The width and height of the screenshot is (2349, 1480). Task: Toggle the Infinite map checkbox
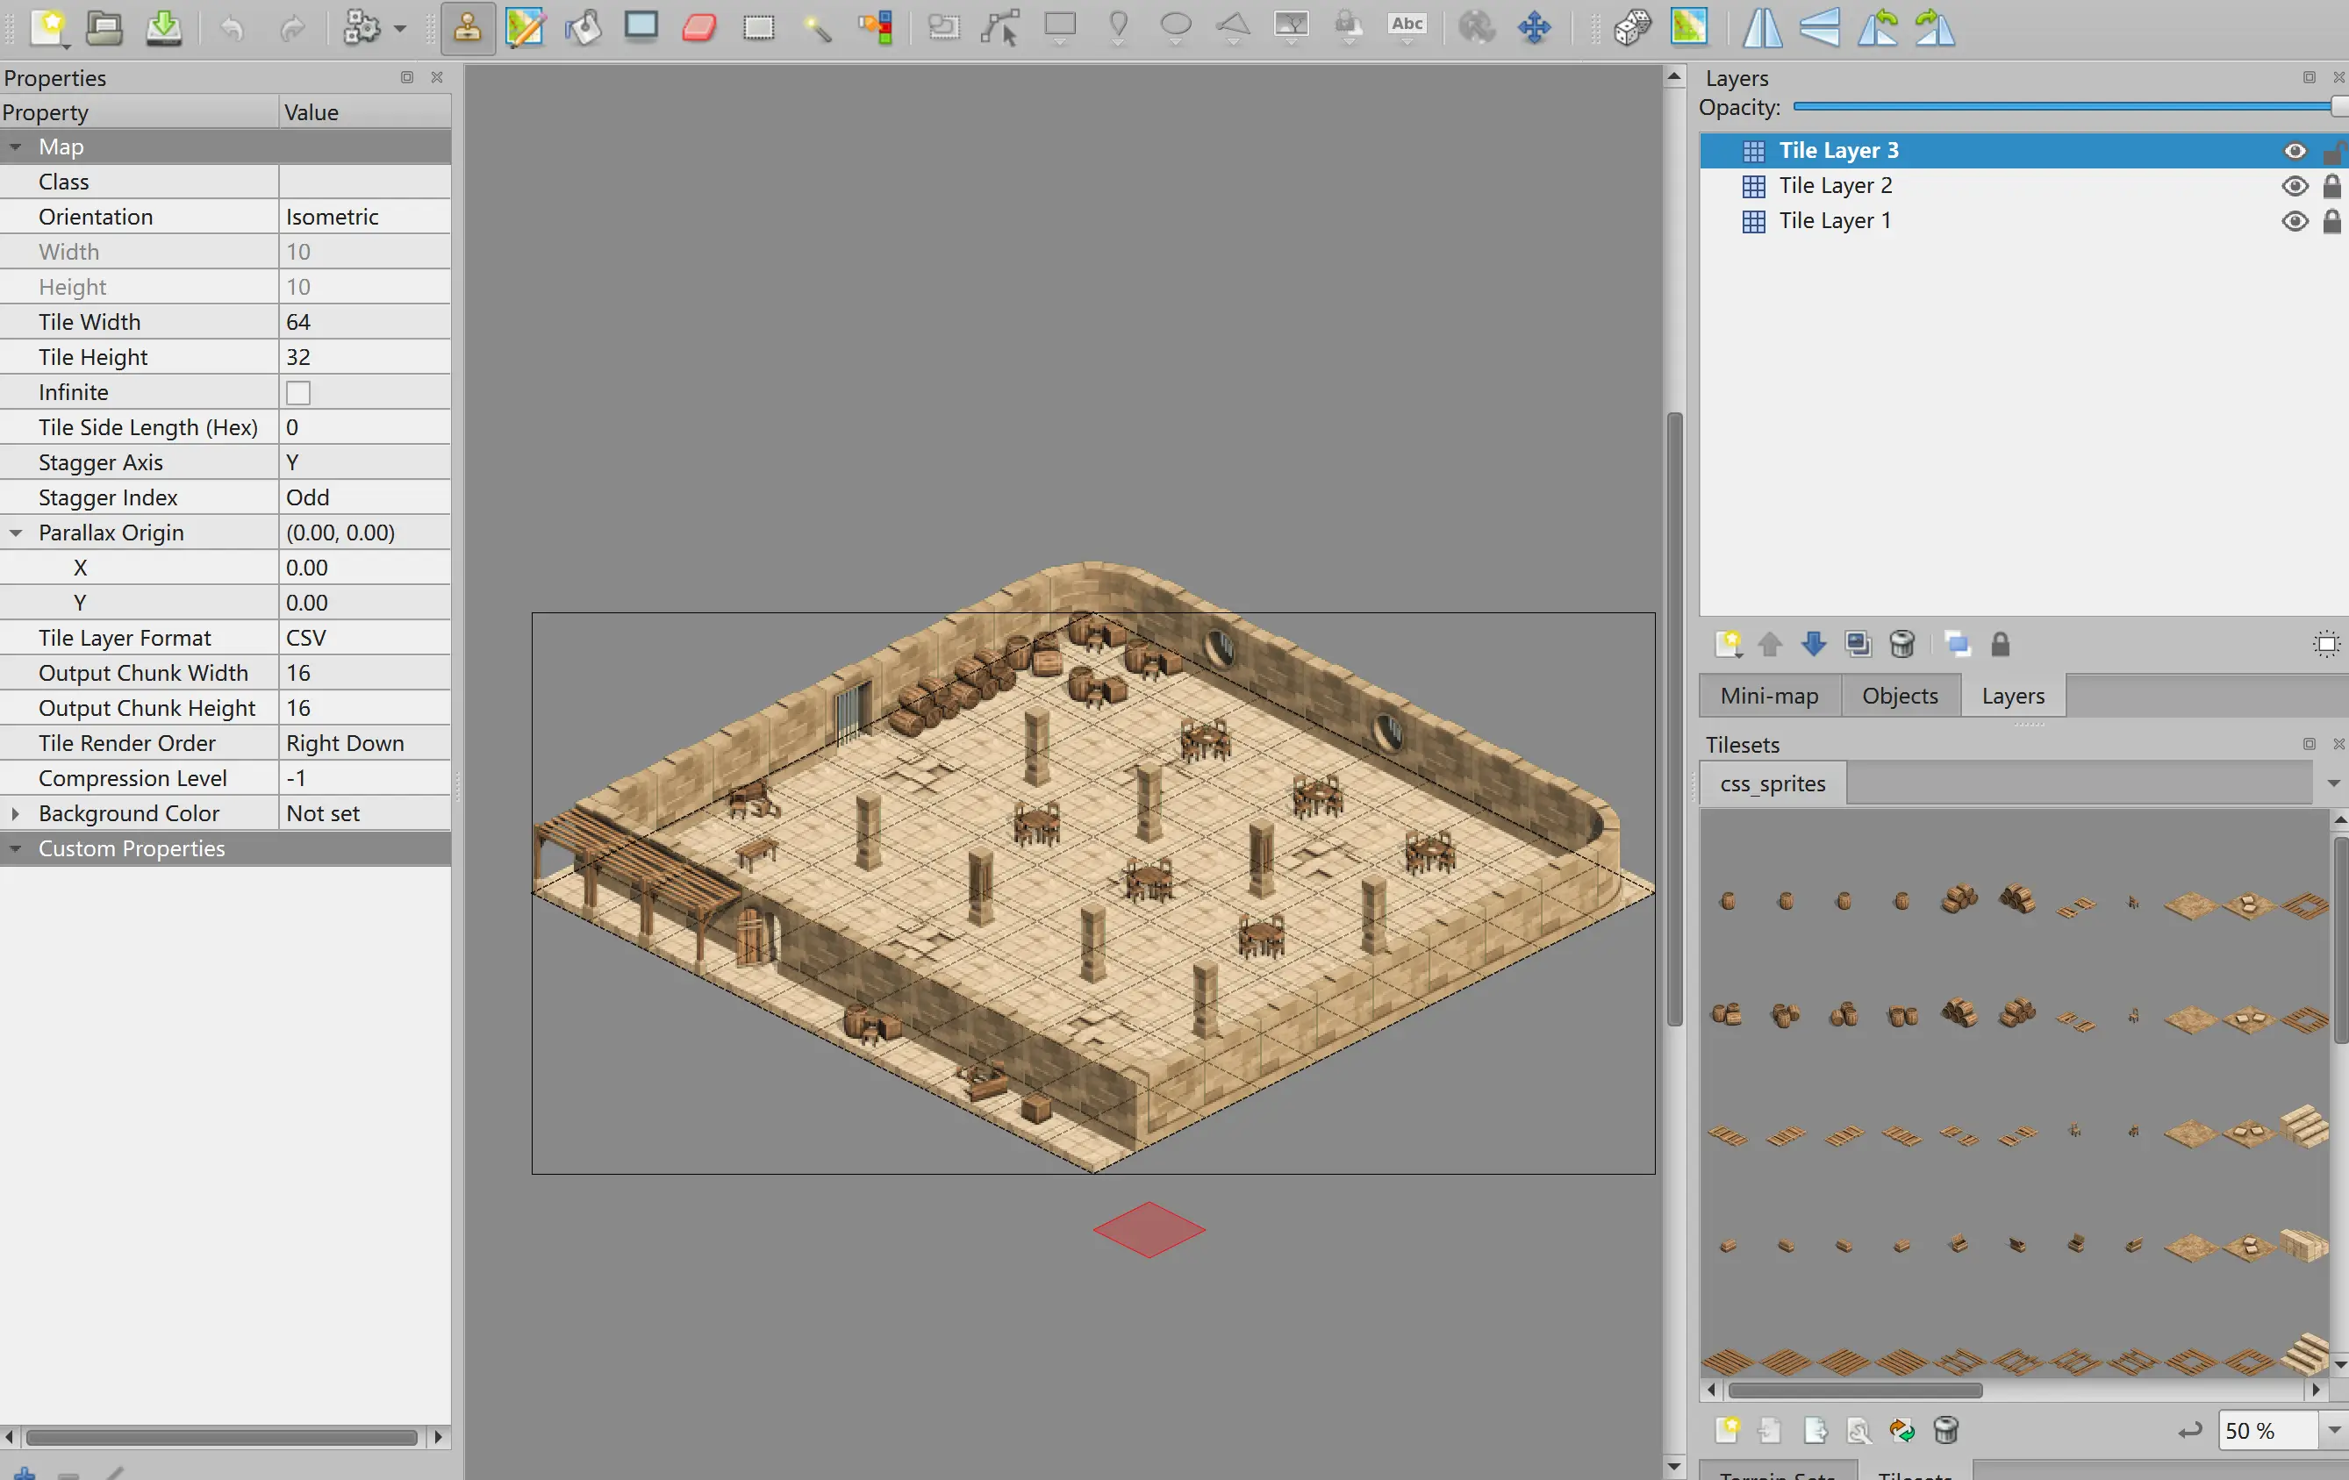click(298, 392)
